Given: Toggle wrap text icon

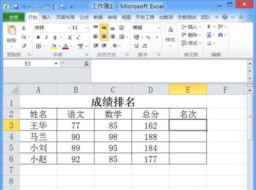Looking at the screenshot, I should point(121,28).
